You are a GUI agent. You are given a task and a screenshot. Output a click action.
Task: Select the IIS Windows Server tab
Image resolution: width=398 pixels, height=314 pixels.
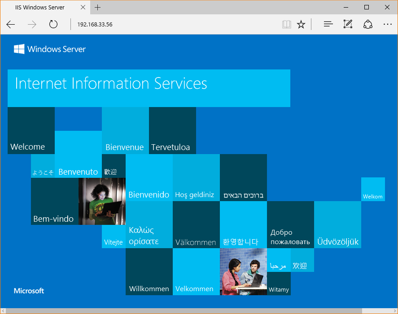pyautogui.click(x=45, y=7)
